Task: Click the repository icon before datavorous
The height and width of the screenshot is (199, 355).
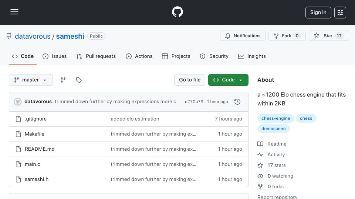Action: (9, 36)
